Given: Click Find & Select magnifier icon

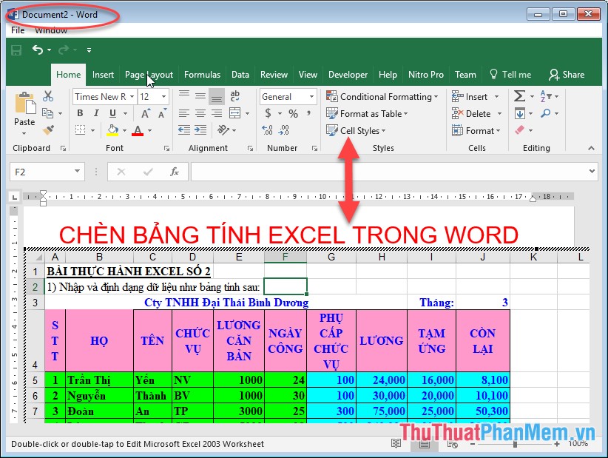Looking at the screenshot, I should 546,113.
